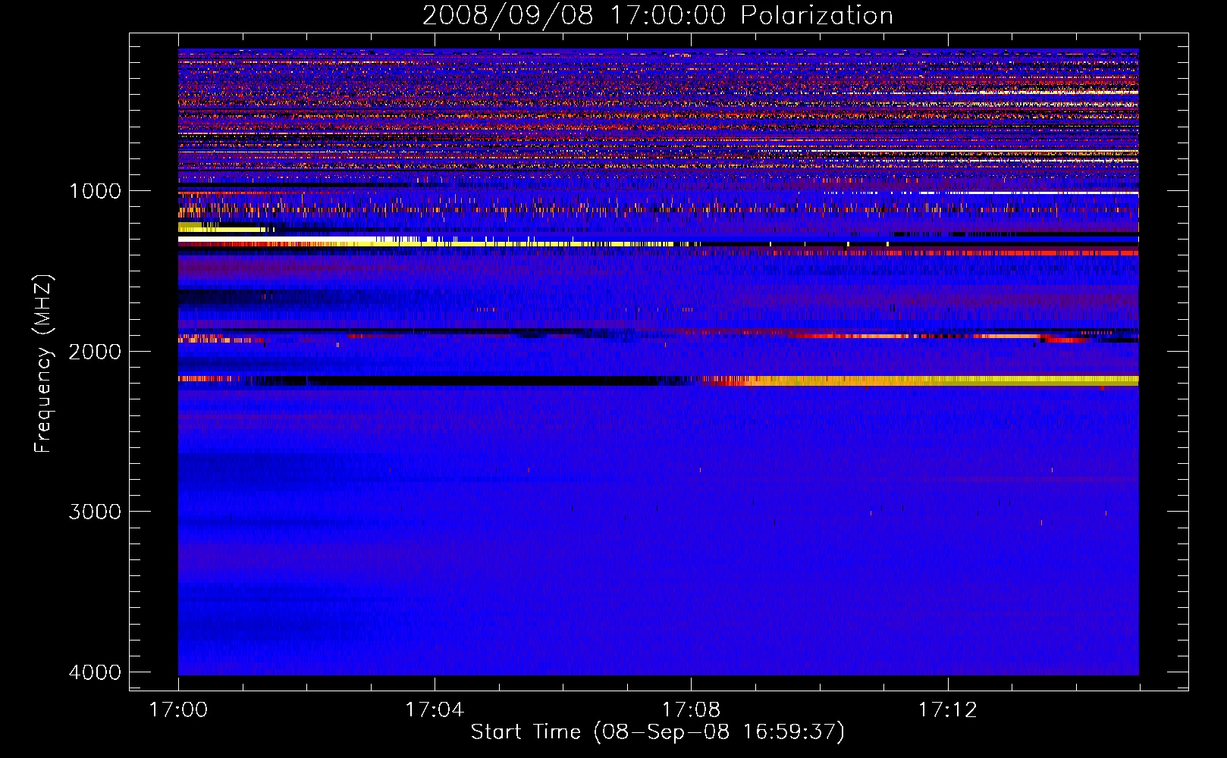This screenshot has width=1227, height=758.
Task: Click the 'Start Time (08-Sep-08 16:59:37)' label
Action: 657,732
